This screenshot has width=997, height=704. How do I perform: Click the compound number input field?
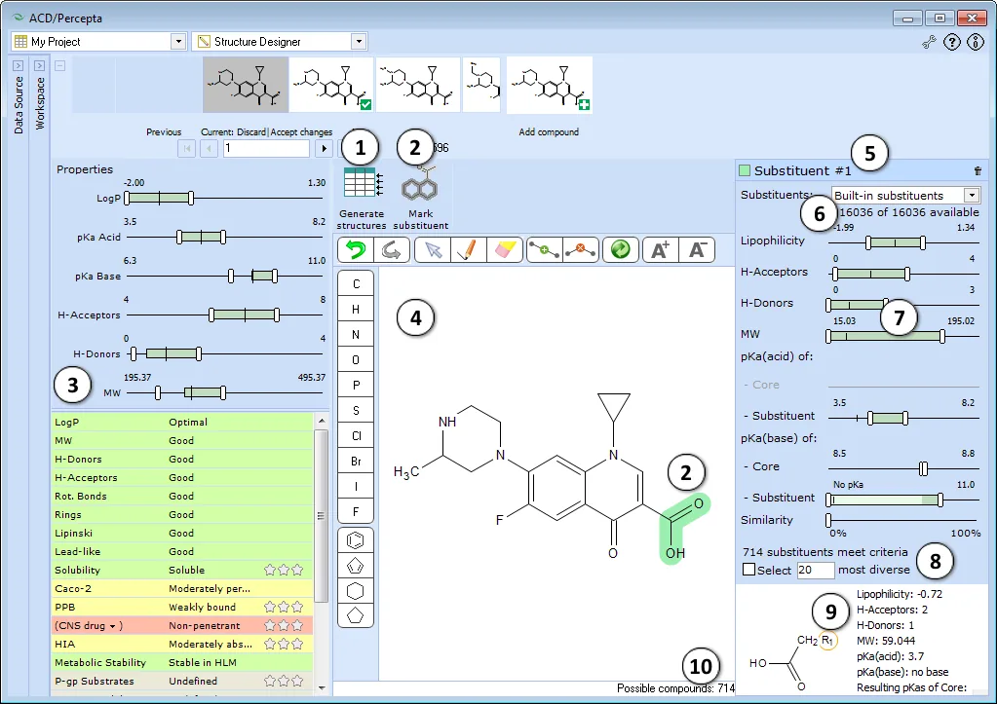(266, 149)
